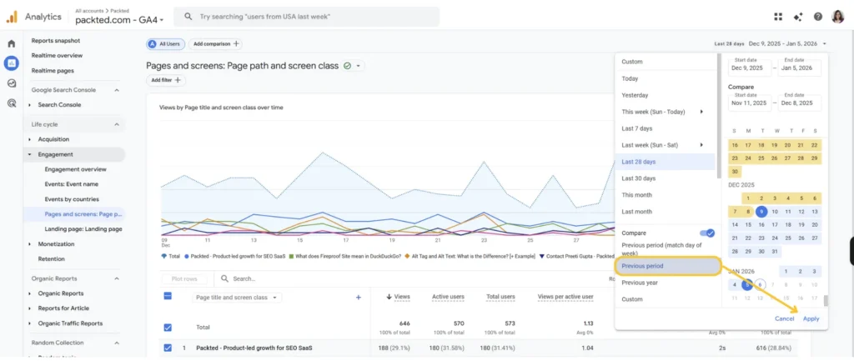Turn off the Compare toggle switch
This screenshot has width=854, height=361.
click(707, 233)
